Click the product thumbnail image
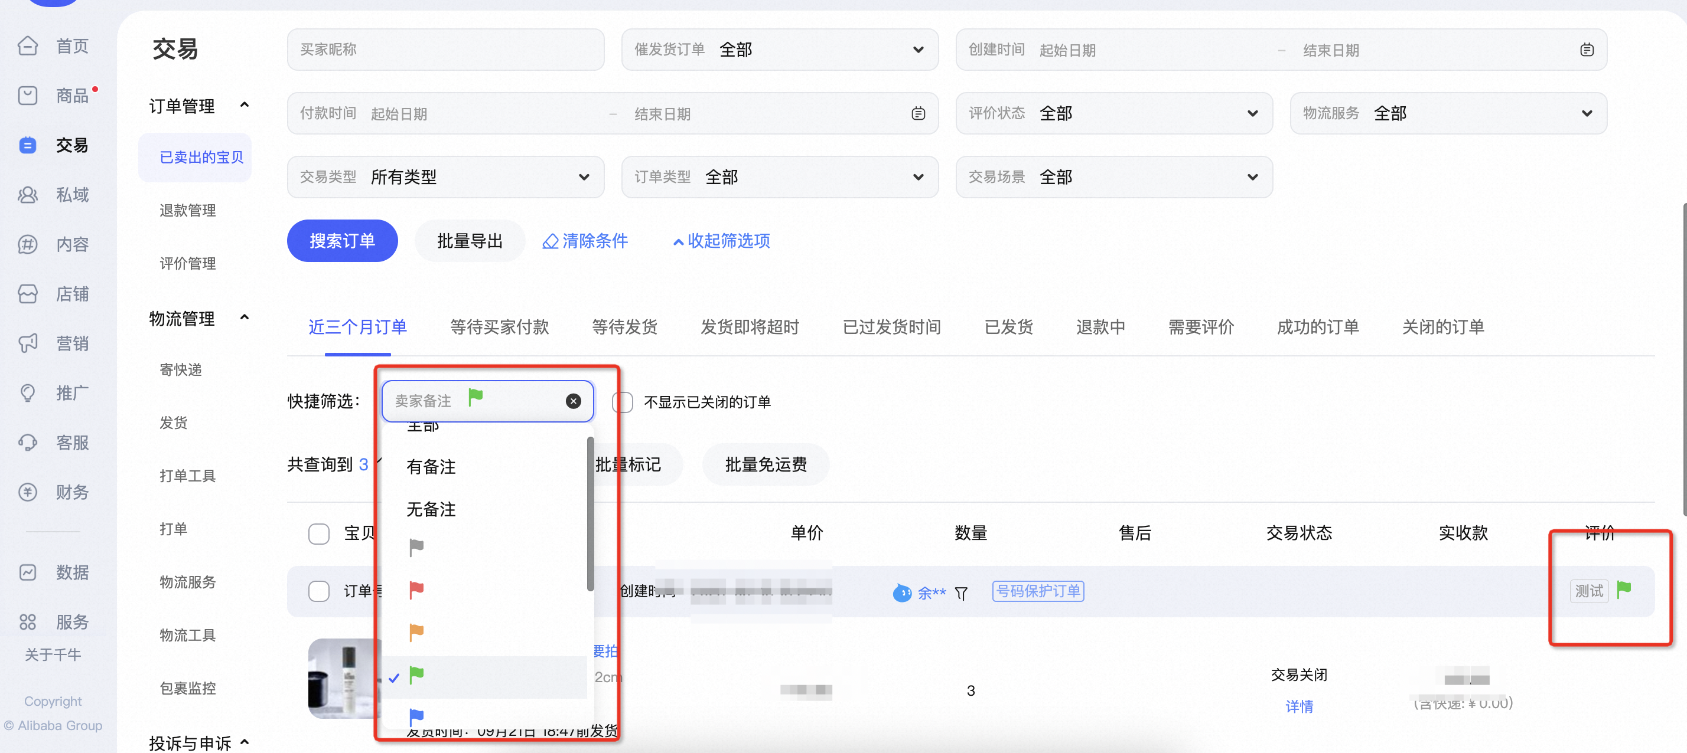The width and height of the screenshot is (1687, 753). point(344,679)
